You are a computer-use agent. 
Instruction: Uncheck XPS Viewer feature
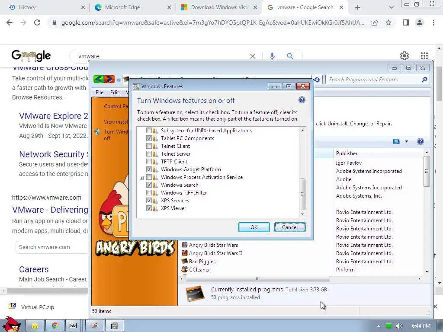point(149,208)
